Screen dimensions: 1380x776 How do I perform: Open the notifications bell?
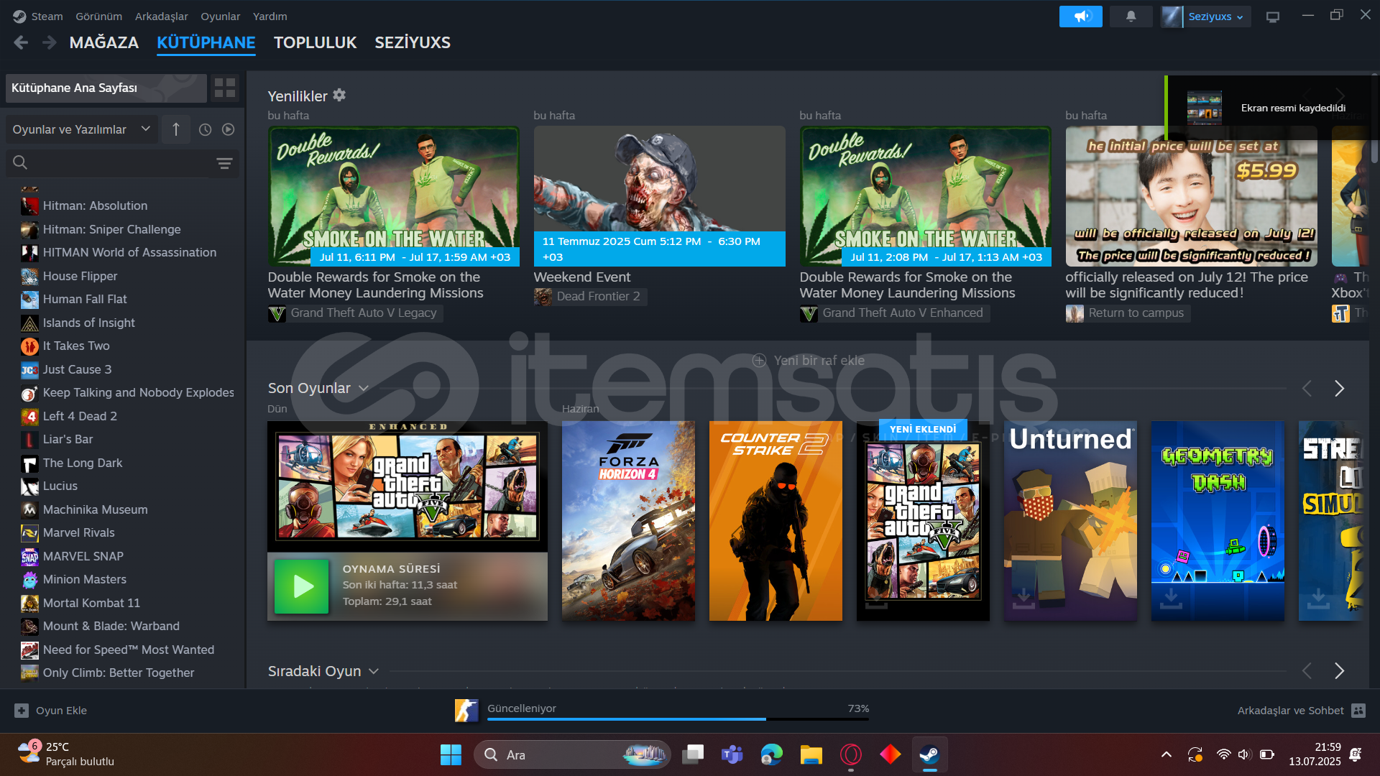click(x=1131, y=16)
